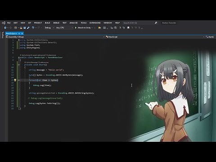
Task: Click the Debug.Log(bytes.ToString()) line
Action: point(45,103)
